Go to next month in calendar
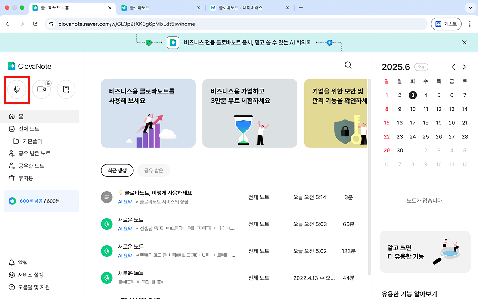 point(464,67)
